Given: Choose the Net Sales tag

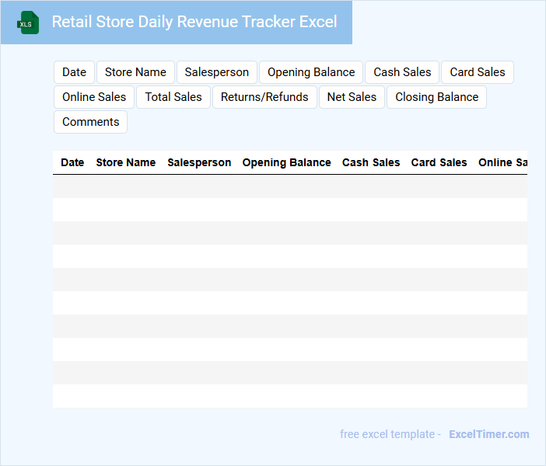Looking at the screenshot, I should click(x=352, y=97).
